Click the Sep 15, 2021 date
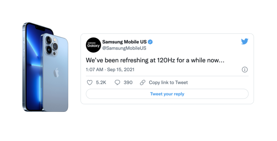 pos(121,69)
